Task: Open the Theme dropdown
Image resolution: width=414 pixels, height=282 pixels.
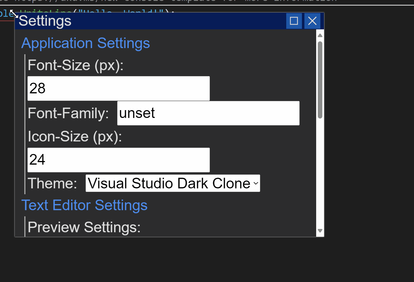Action: click(x=172, y=183)
